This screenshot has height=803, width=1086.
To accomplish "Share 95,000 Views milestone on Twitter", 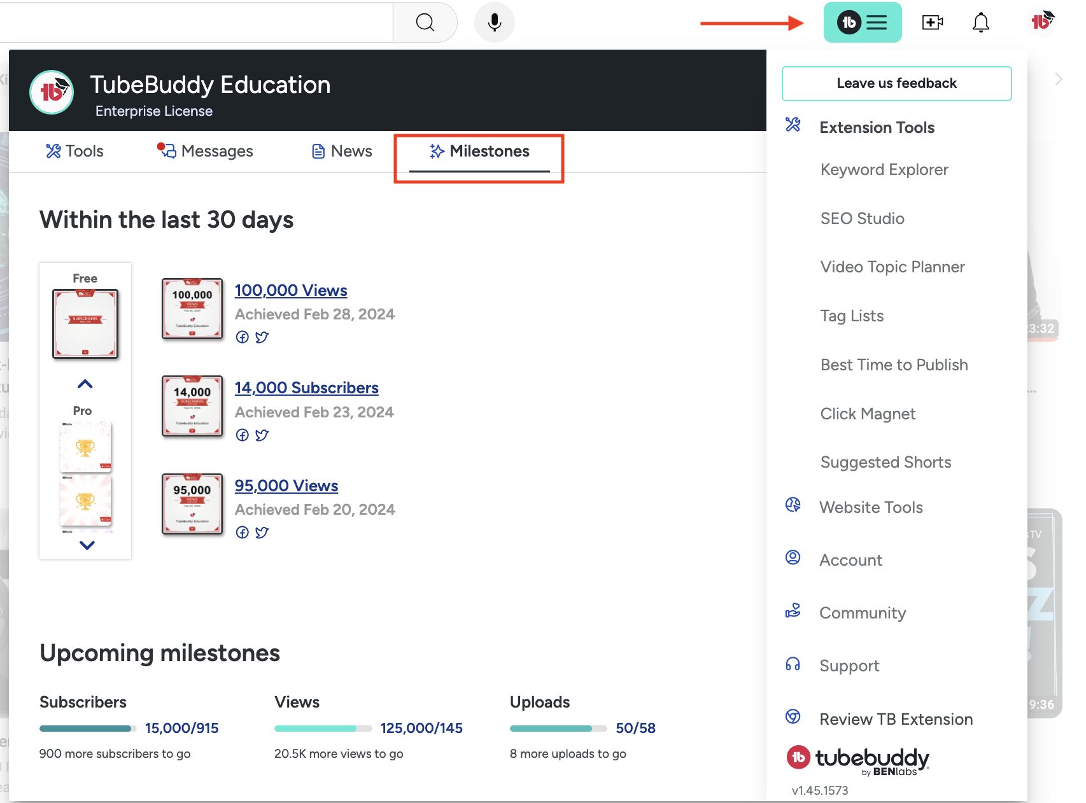I will (x=262, y=533).
